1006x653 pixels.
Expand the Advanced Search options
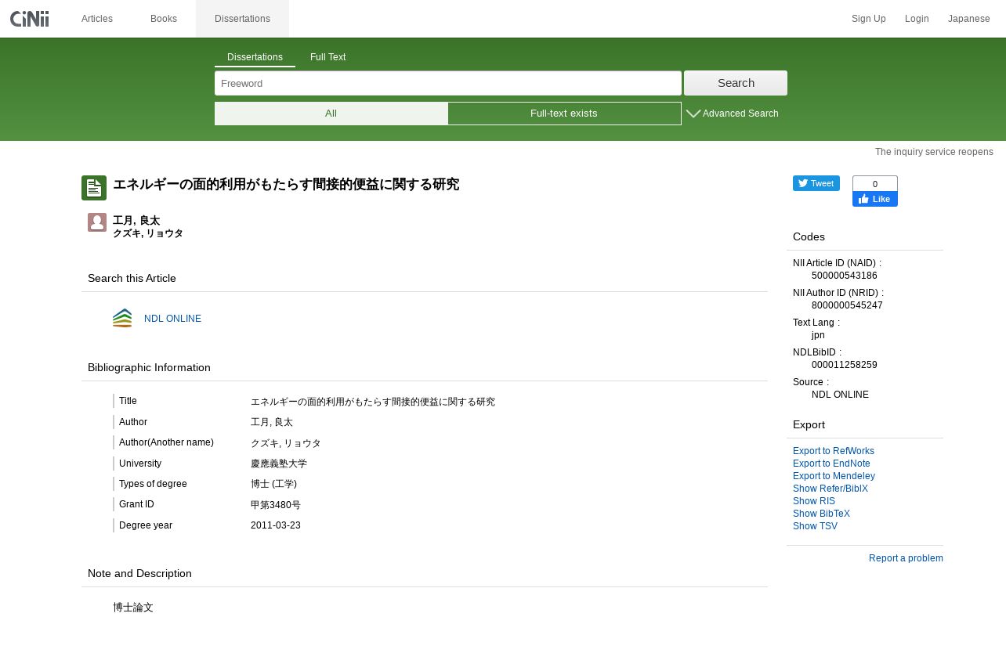tap(733, 114)
